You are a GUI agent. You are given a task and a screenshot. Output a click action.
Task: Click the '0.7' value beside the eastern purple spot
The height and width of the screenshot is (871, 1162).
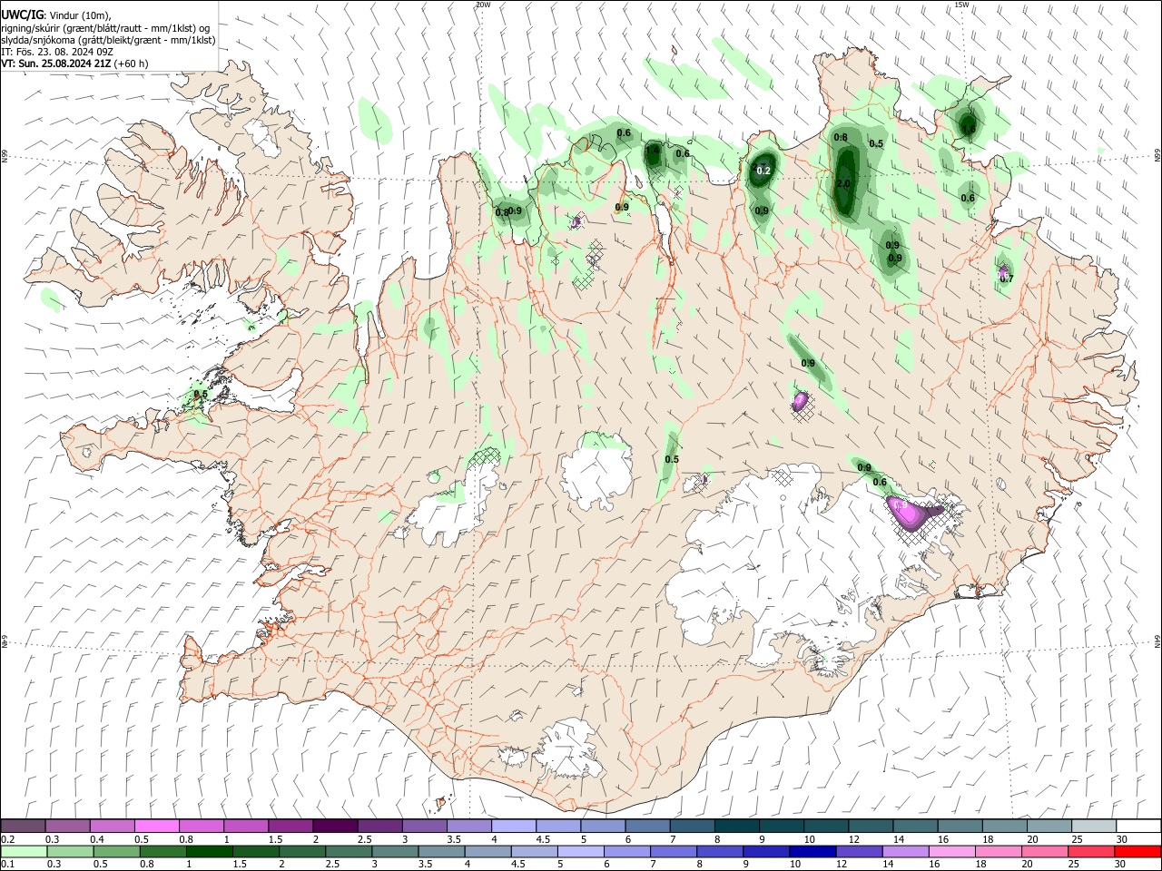pyautogui.click(x=1006, y=279)
